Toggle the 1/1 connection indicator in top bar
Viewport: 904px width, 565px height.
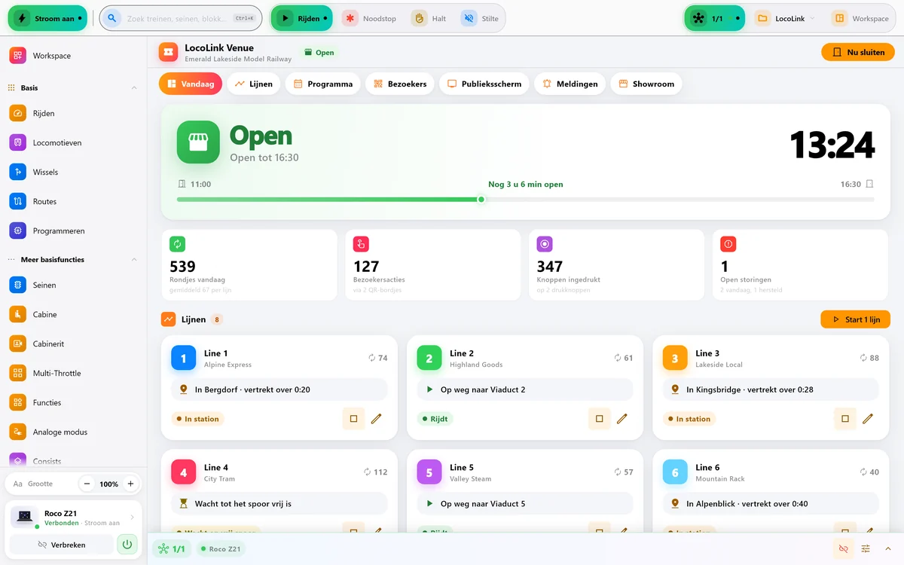714,18
